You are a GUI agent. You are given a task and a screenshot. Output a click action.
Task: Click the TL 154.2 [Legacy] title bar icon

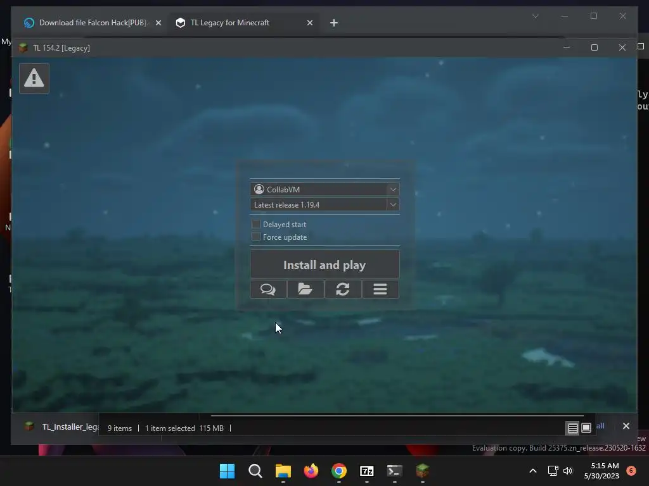click(23, 47)
